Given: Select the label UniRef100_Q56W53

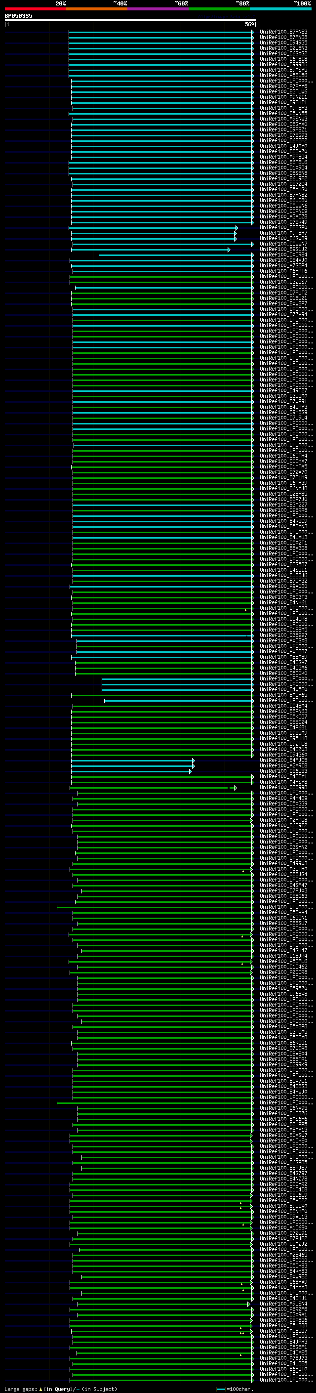Looking at the screenshot, I should coord(283,771).
